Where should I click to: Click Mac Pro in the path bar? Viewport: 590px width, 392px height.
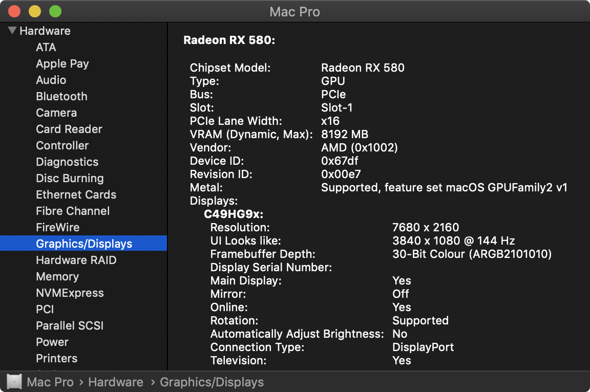(x=50, y=382)
